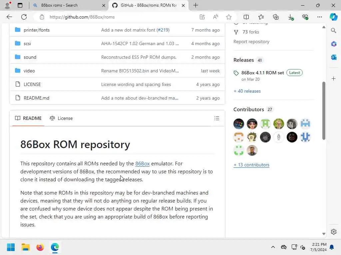Switch to the License tab

tap(61, 118)
